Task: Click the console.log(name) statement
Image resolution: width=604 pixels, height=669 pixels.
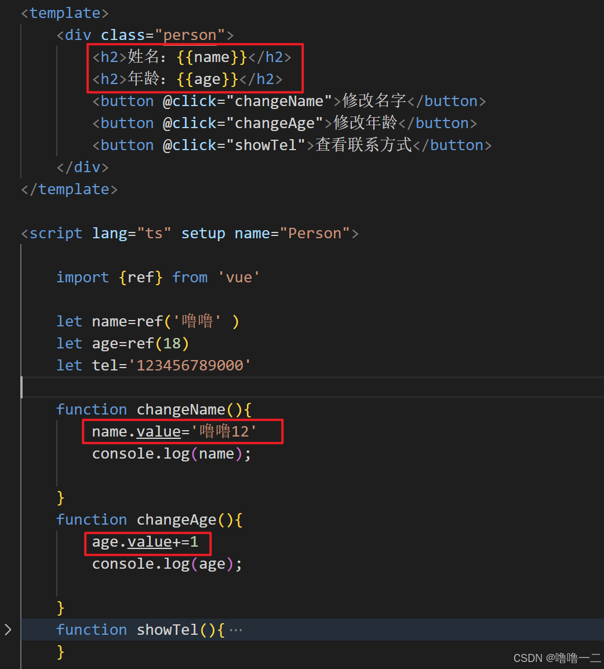Action: 171,453
